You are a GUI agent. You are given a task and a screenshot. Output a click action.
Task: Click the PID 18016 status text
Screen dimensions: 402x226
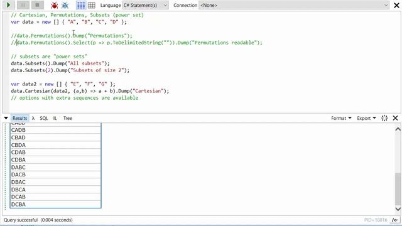(376, 220)
